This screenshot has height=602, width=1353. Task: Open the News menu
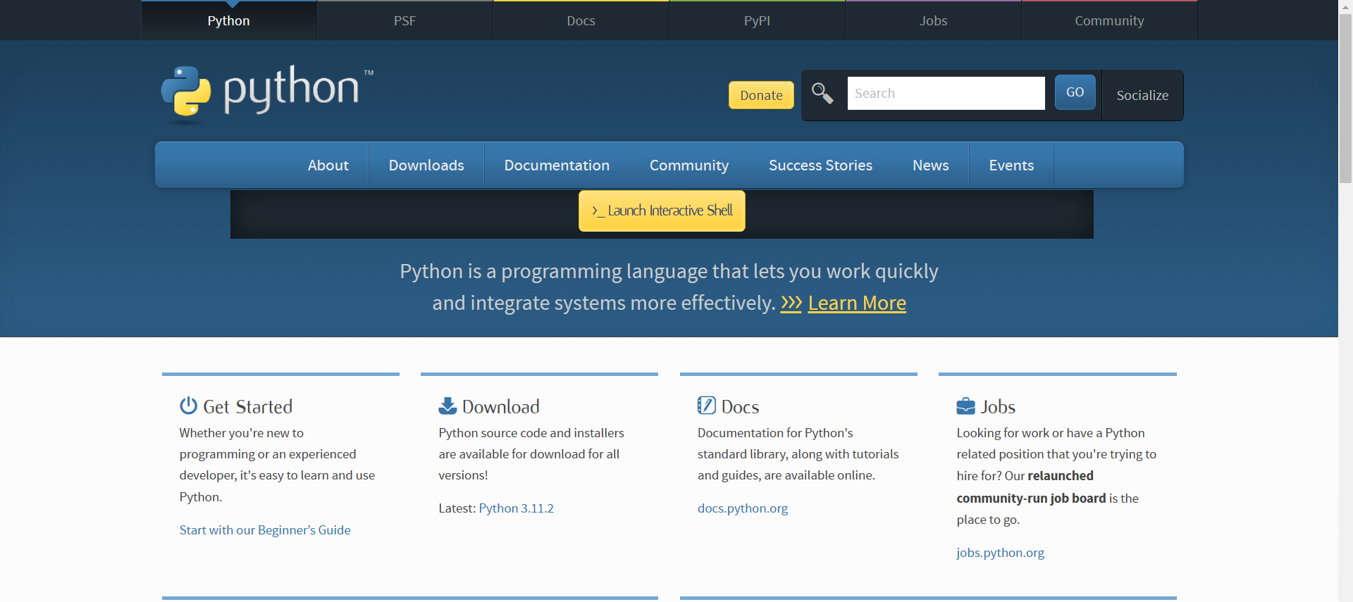(931, 165)
